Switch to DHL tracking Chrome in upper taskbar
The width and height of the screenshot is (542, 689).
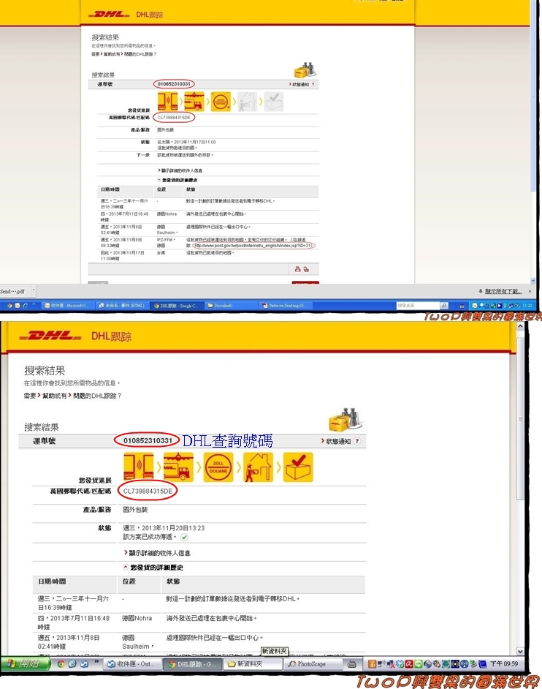[x=177, y=306]
